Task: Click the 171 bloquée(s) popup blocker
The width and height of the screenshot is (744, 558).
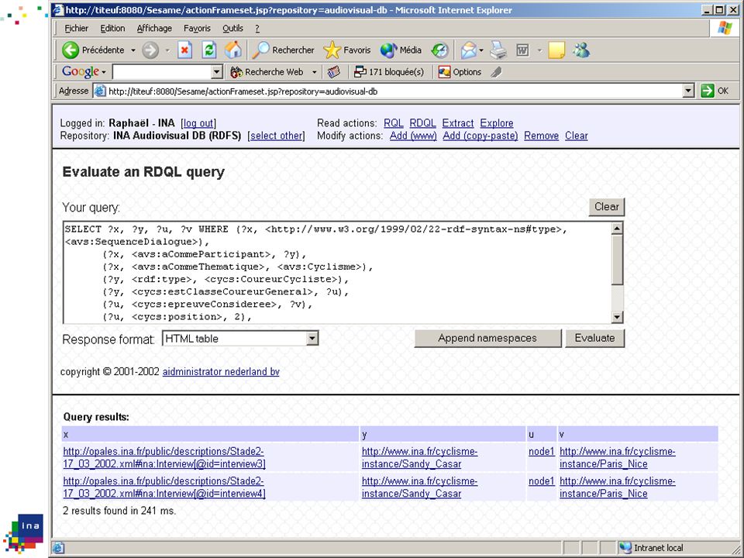Action: (x=389, y=72)
